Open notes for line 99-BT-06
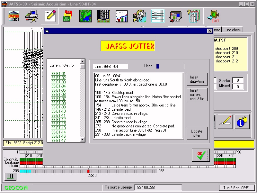Screen dimensions: 257x193 [x=58, y=95]
